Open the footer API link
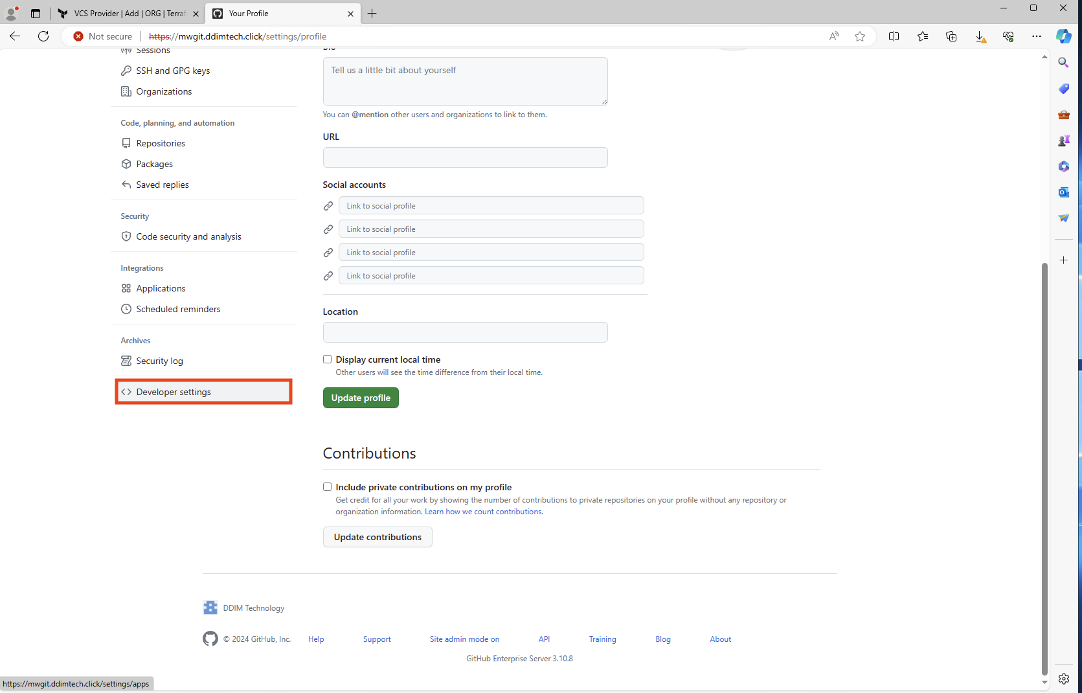The width and height of the screenshot is (1082, 693). [x=544, y=639]
